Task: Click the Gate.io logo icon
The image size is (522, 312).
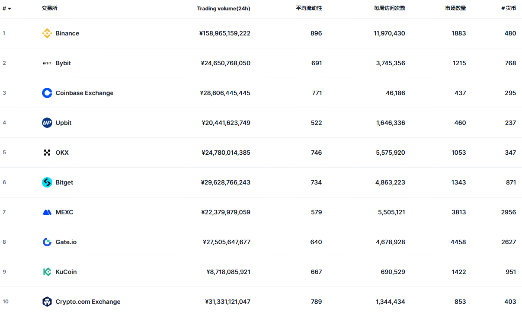Action: tap(47, 242)
